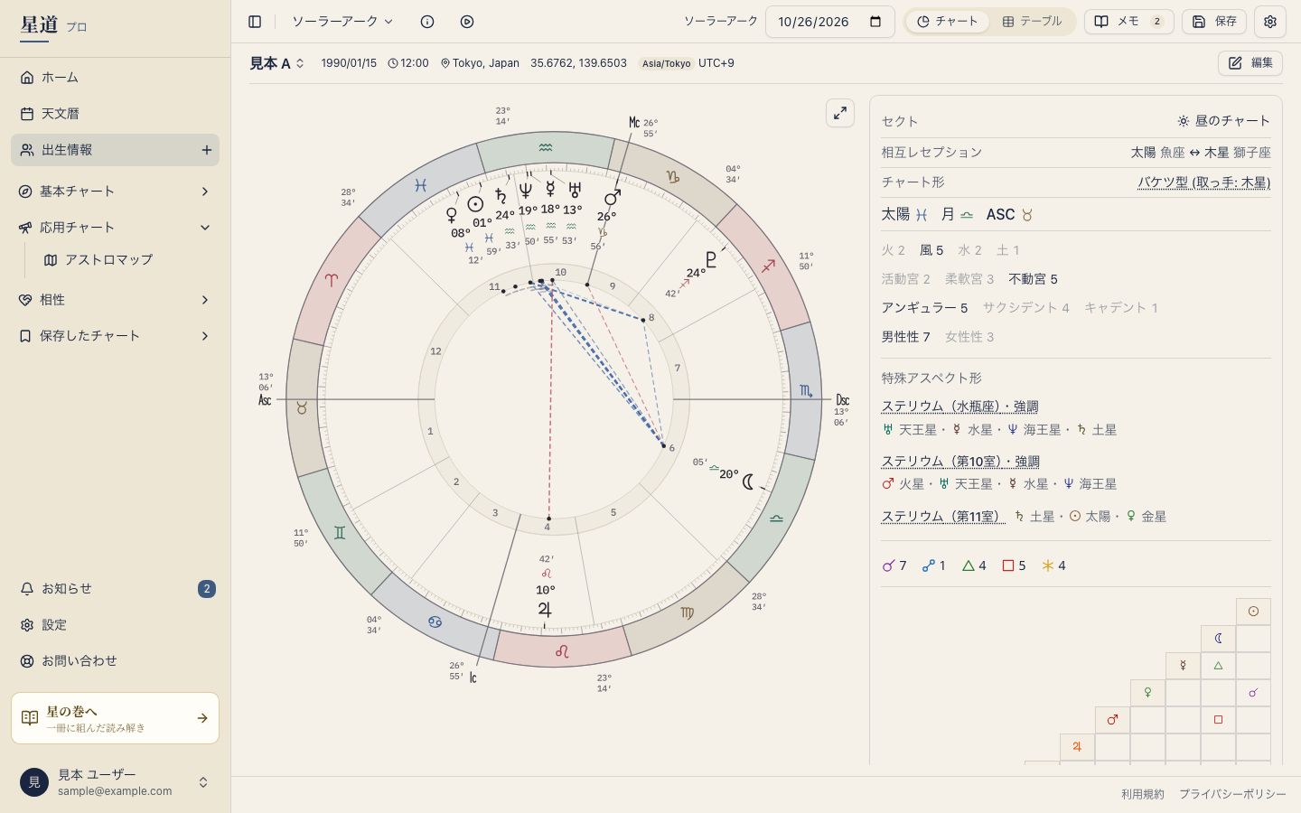This screenshot has width=1301, height=813.
Task: Open the 星の巻へ promo card
Action: click(115, 719)
